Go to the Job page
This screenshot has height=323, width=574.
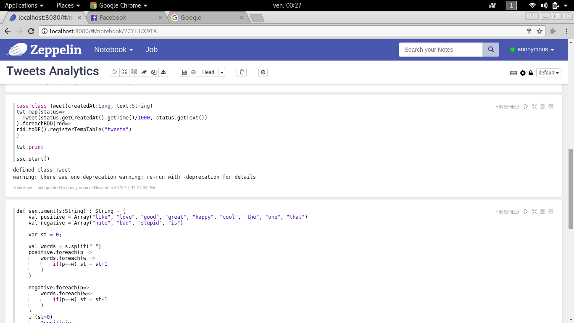pos(151,50)
